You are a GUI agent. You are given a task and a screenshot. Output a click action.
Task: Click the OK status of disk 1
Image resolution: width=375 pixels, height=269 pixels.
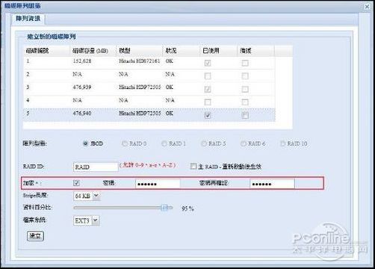[170, 61]
